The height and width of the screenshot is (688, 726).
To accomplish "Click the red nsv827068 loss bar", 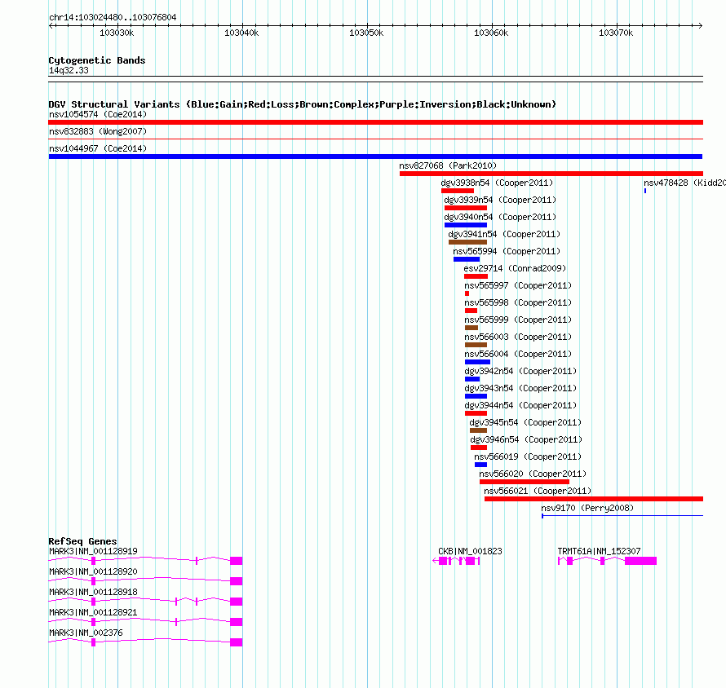I will click(x=551, y=174).
